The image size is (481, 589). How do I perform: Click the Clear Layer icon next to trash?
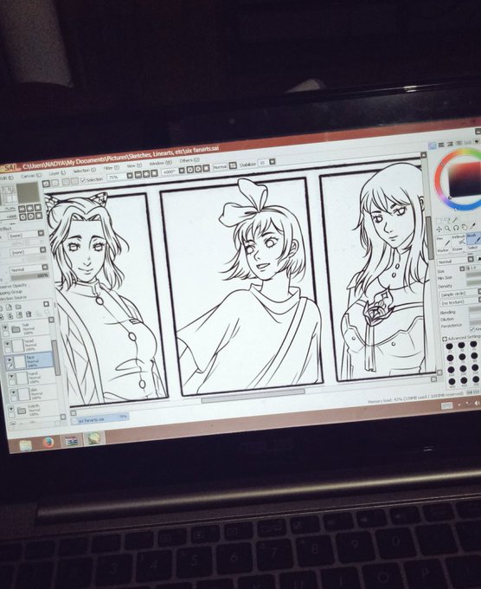[x=20, y=315]
